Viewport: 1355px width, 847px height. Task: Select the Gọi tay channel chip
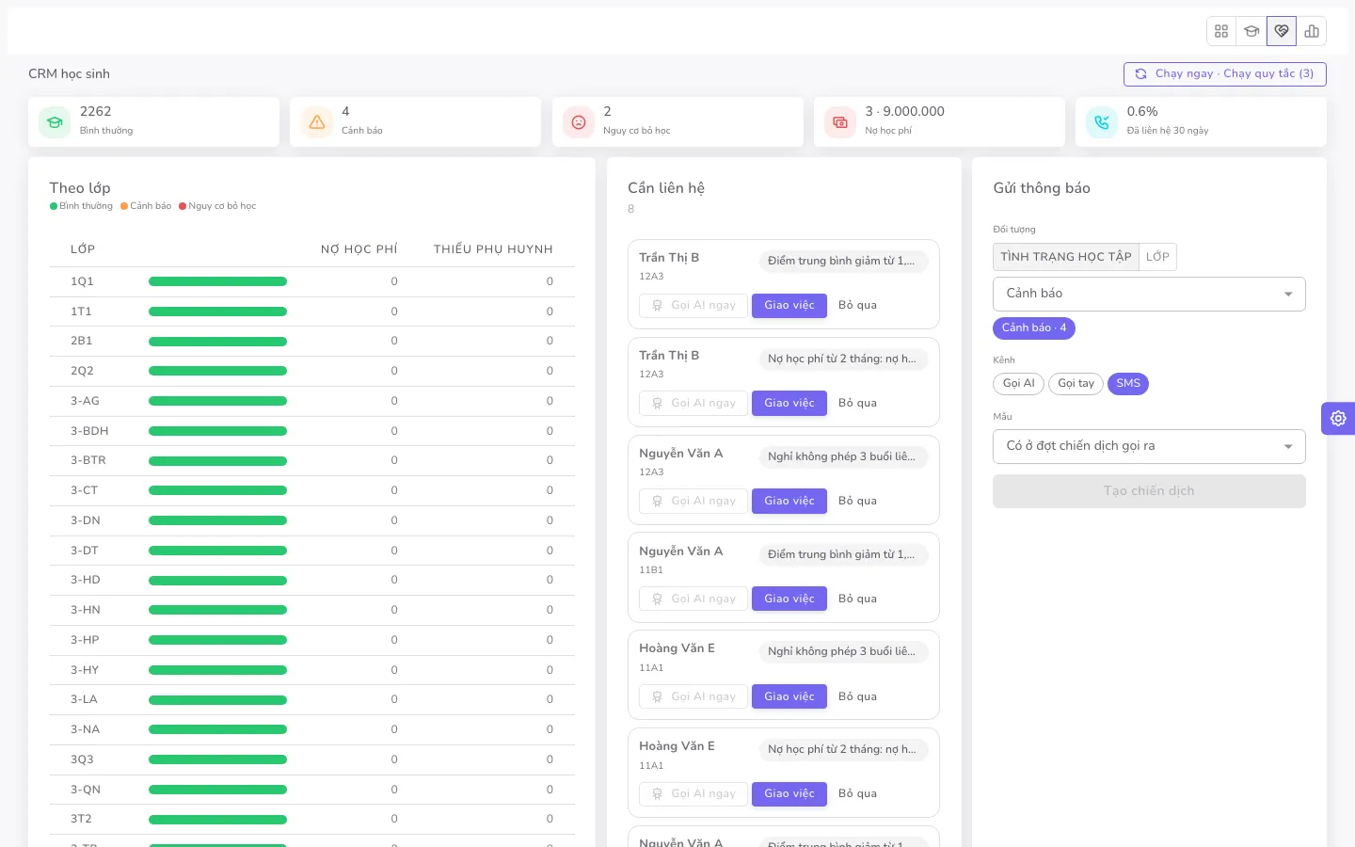(1076, 384)
